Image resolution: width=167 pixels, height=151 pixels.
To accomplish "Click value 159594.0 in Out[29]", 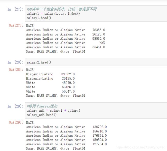I will click(x=99, y=140).
